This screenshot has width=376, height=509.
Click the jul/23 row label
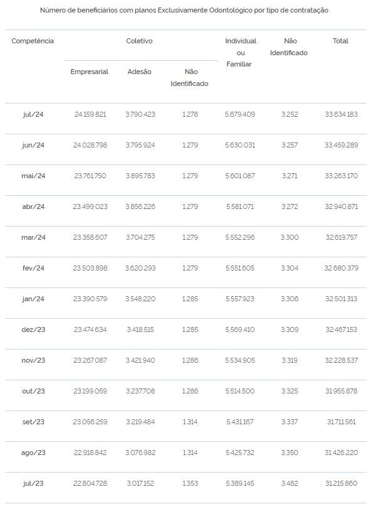point(33,483)
